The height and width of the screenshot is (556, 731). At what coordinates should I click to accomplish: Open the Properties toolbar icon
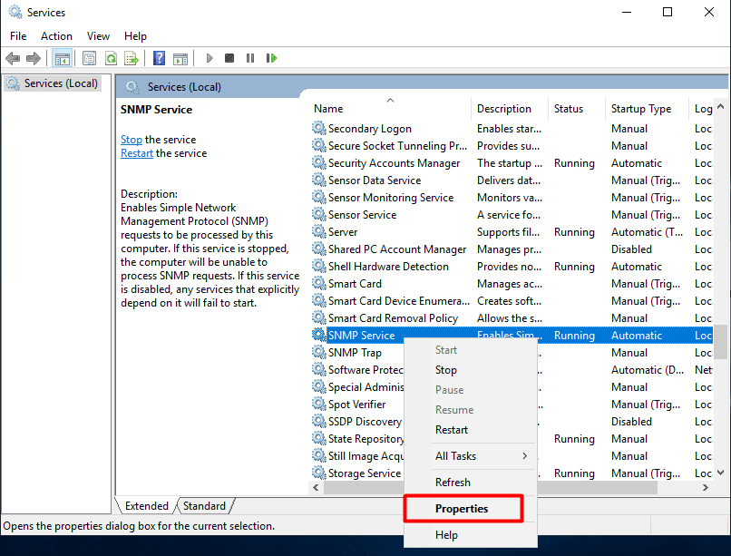coord(89,58)
